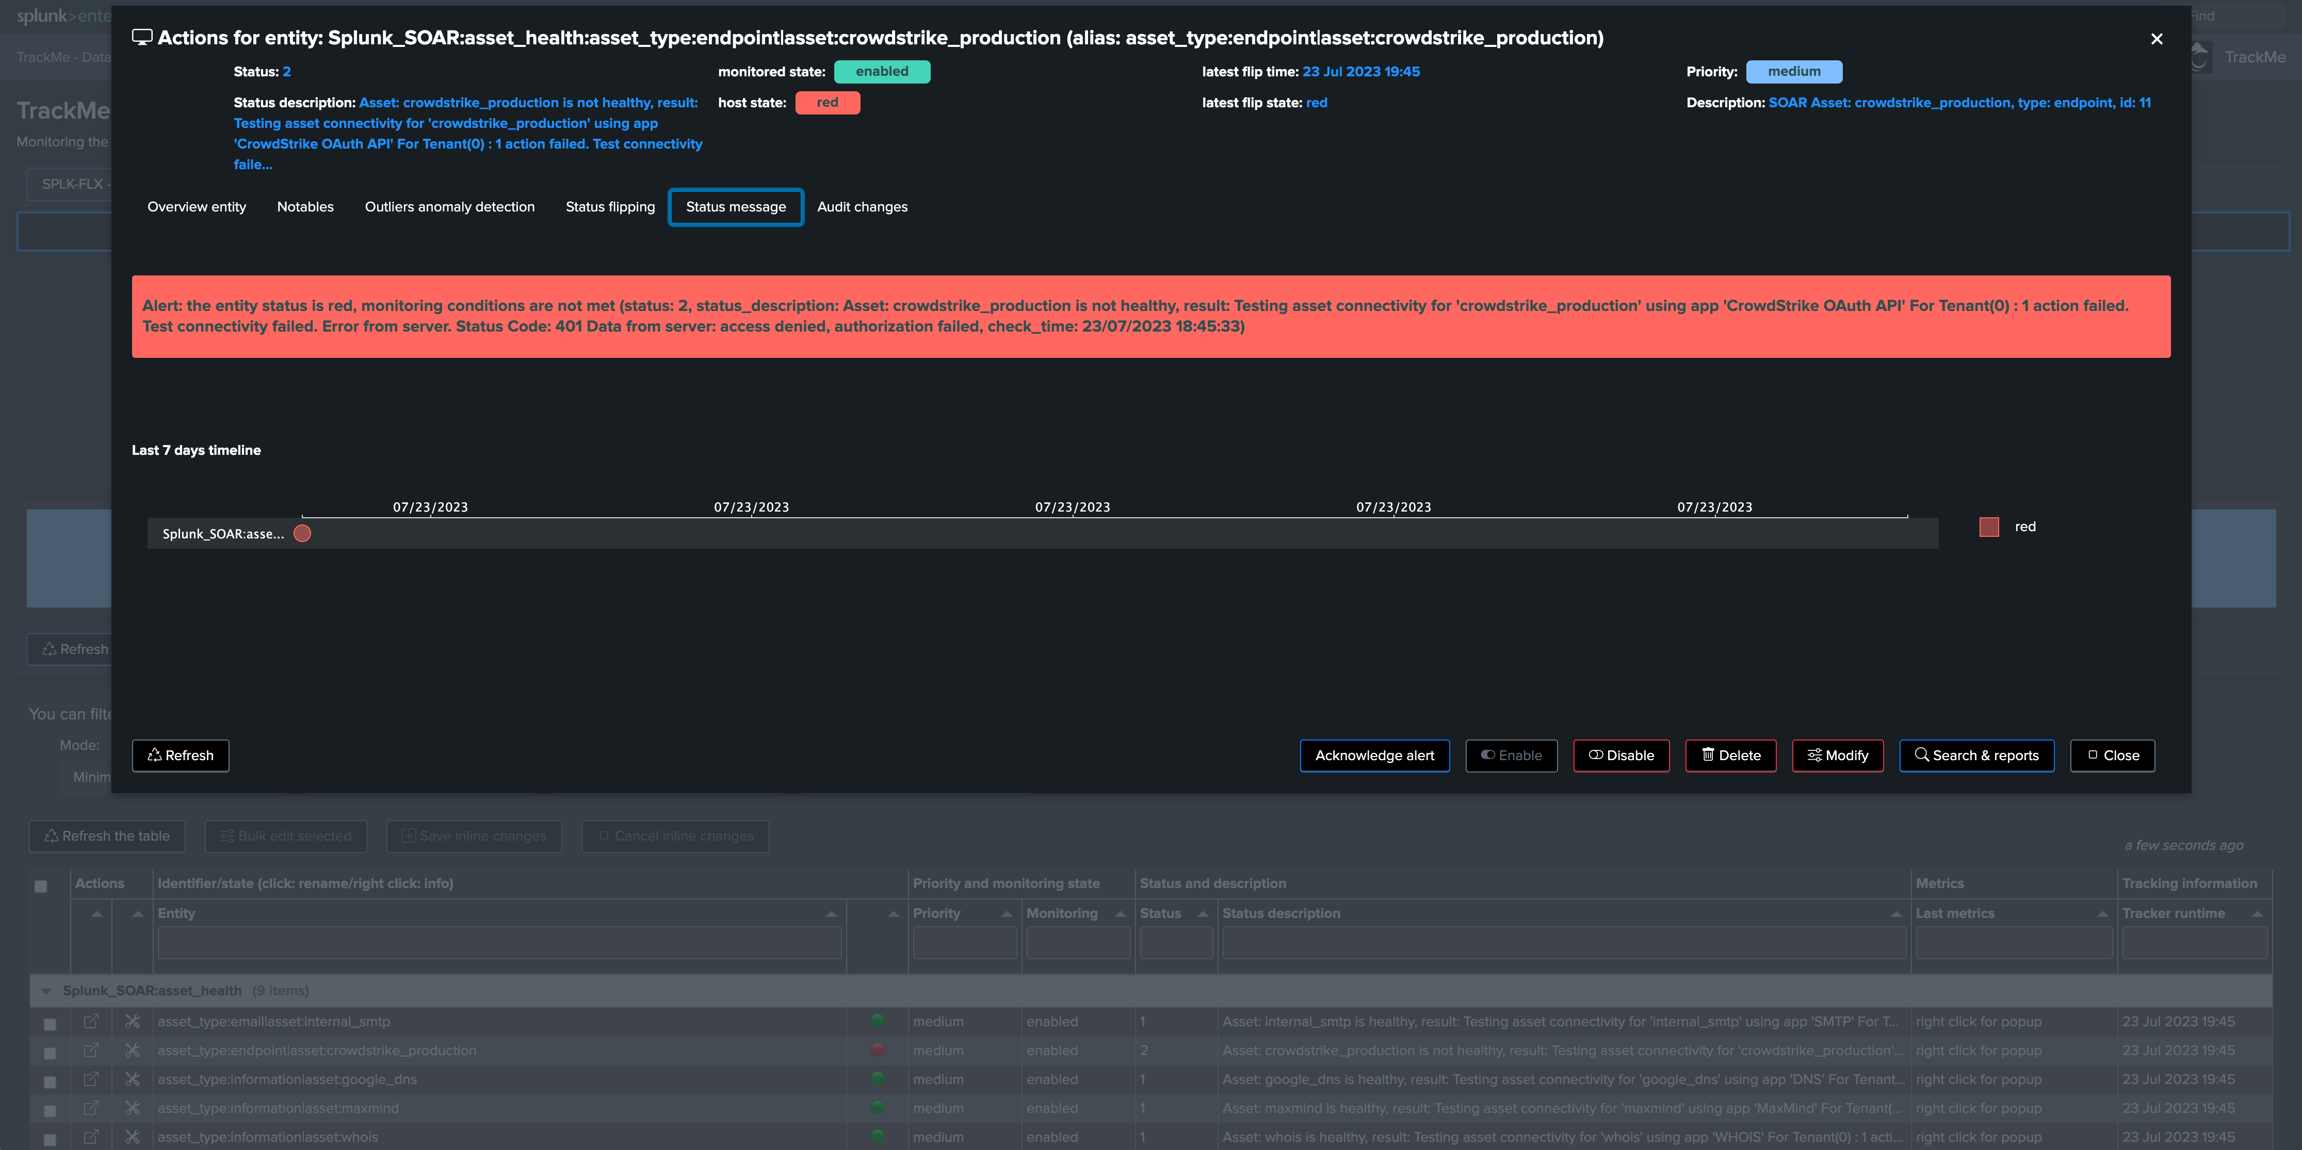Click the Close button at dialog bottom
The image size is (2302, 1150).
click(2113, 756)
